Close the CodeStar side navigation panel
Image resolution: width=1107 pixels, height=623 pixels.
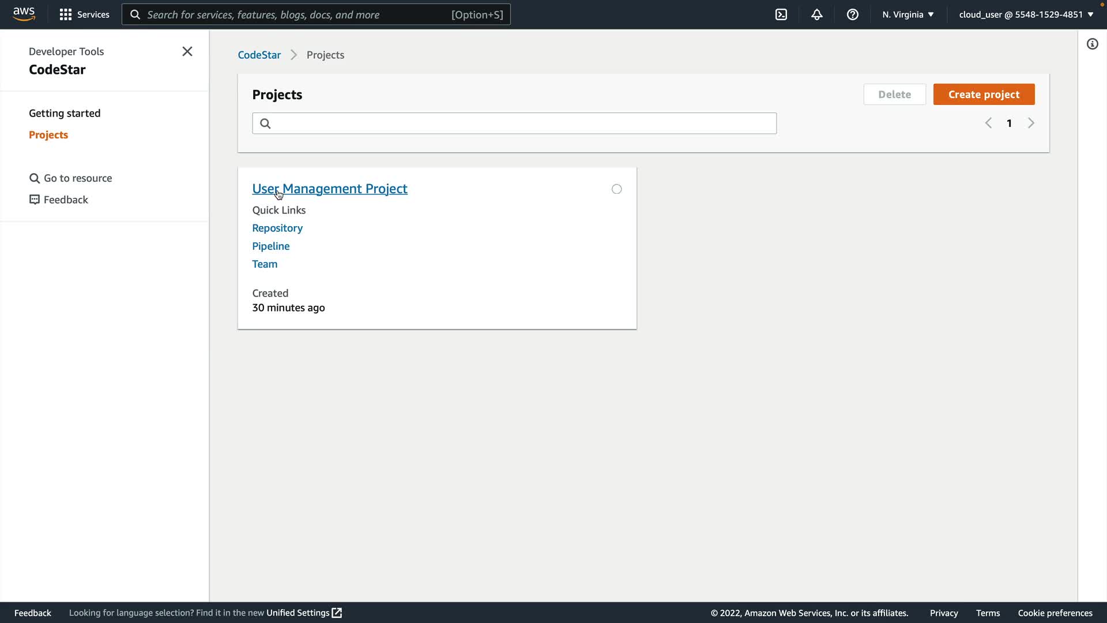(x=187, y=51)
